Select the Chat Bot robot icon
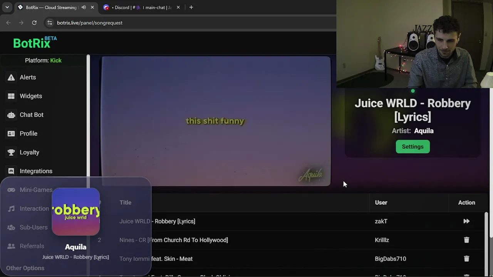493x277 pixels. (11, 115)
